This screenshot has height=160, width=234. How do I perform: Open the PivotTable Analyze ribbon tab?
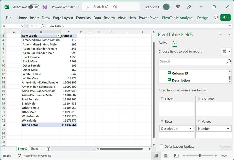pos(177,18)
